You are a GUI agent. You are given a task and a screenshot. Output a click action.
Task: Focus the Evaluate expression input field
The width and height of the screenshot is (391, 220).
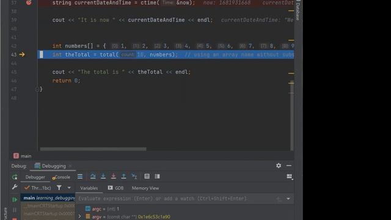[x=175, y=199]
